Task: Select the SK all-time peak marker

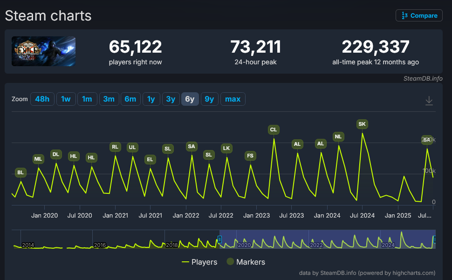Action: [362, 124]
